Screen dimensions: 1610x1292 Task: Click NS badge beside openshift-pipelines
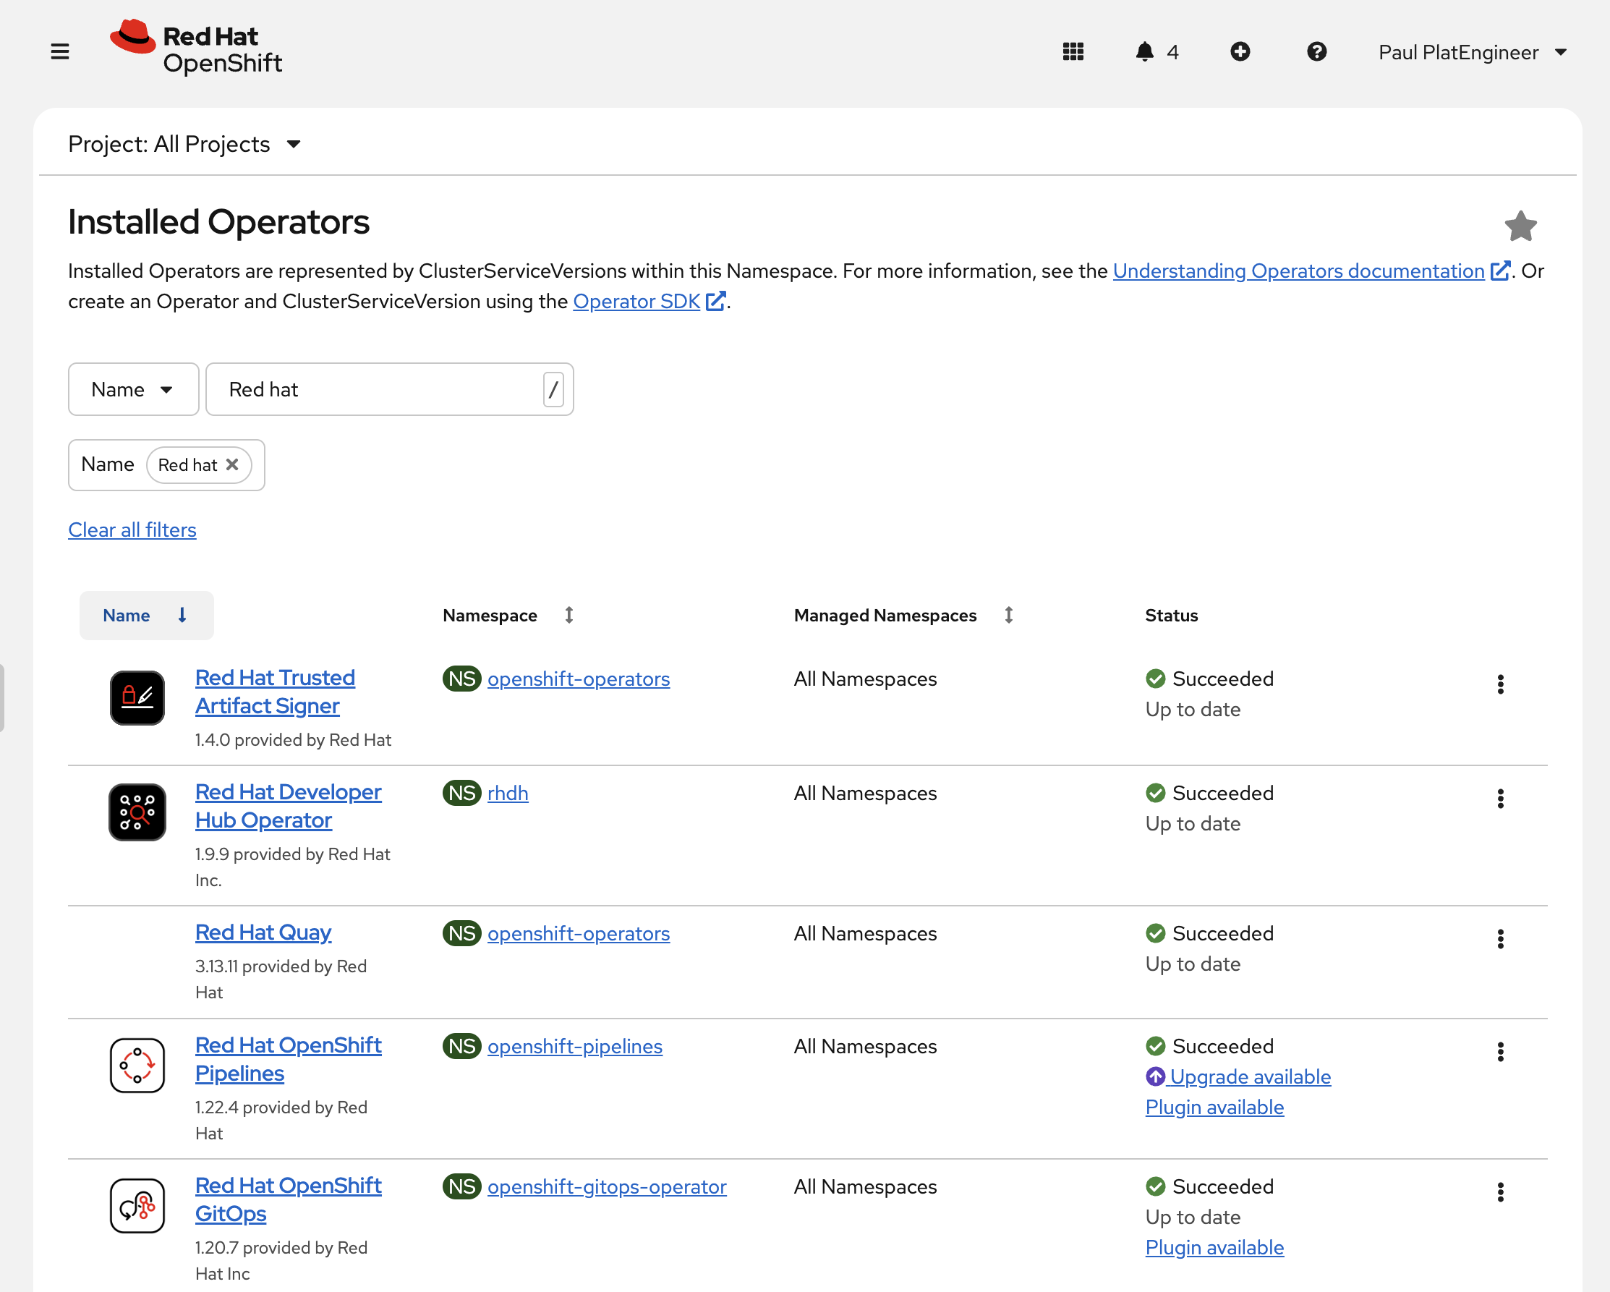tap(461, 1046)
